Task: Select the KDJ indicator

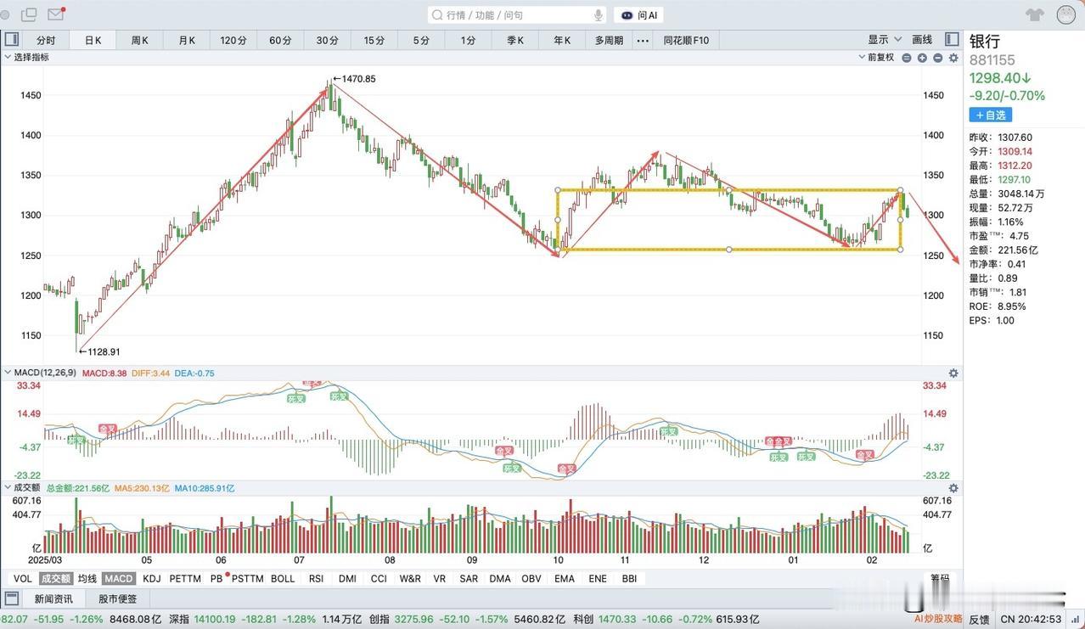Action: [x=152, y=579]
